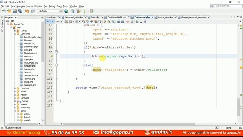Click inside the Search (Ctrl+I) field
The width and height of the screenshot is (243, 137).
pyautogui.click(x=228, y=6)
